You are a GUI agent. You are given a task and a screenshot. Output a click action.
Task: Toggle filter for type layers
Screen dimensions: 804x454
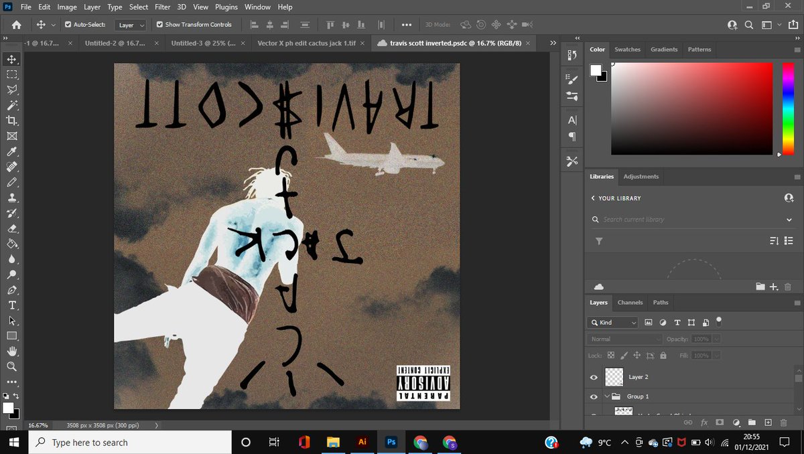pyautogui.click(x=677, y=322)
